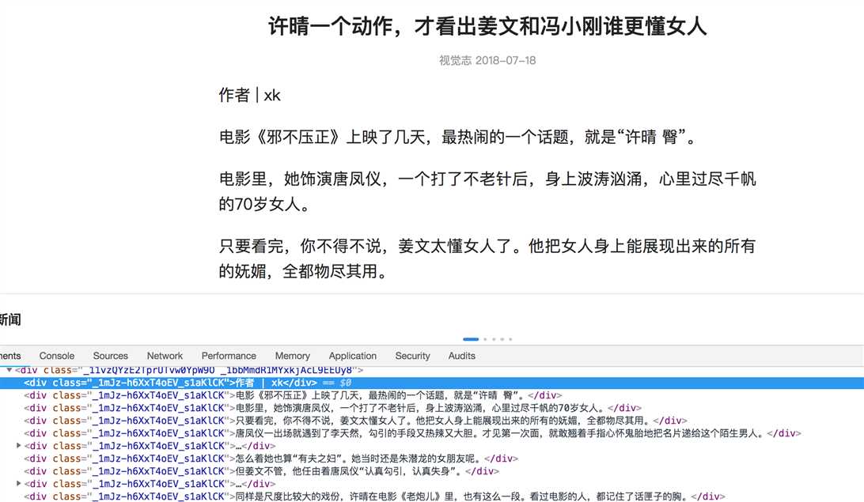Click the page paragraph mentioning "许晴 臀"
Screen dimensions: 864x502
(458, 137)
